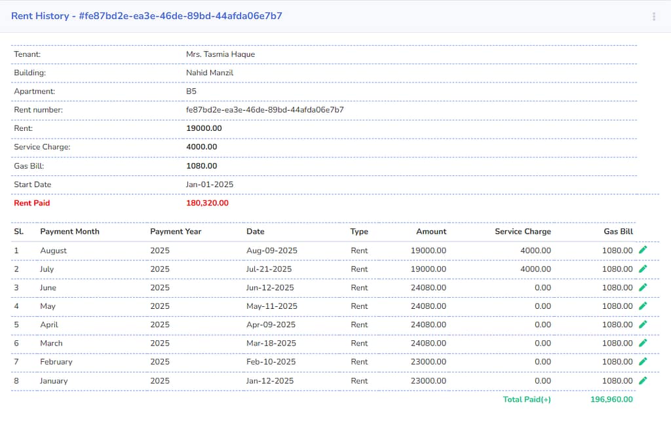Click the red Rent Paid label
The width and height of the screenshot is (671, 428).
point(31,203)
